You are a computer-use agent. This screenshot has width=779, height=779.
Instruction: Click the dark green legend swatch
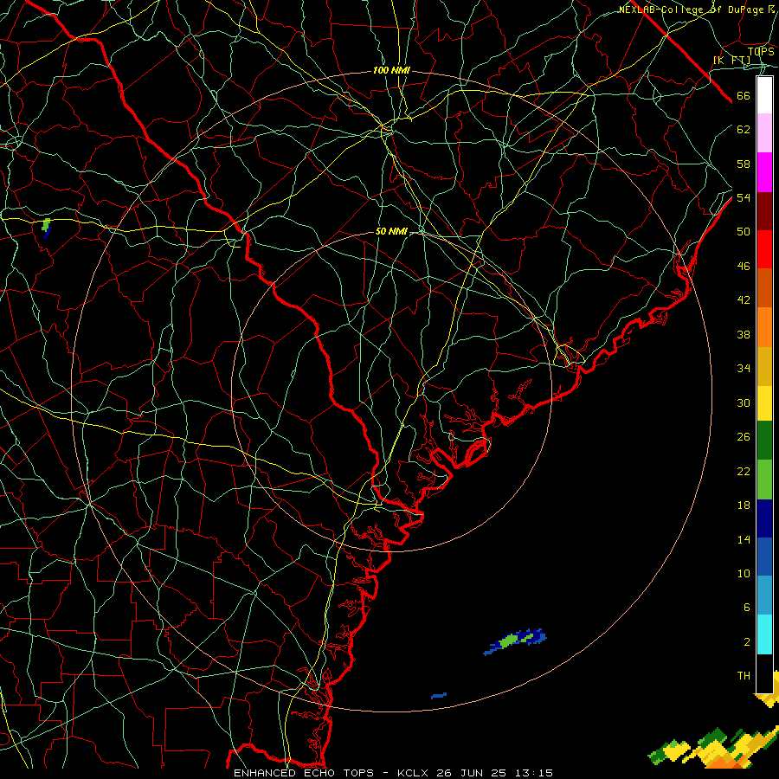tap(764, 441)
